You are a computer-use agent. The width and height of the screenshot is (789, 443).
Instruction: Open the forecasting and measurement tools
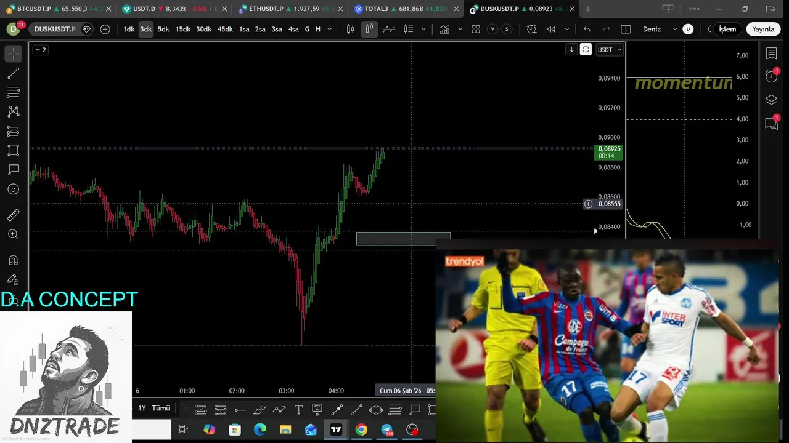coord(13,131)
